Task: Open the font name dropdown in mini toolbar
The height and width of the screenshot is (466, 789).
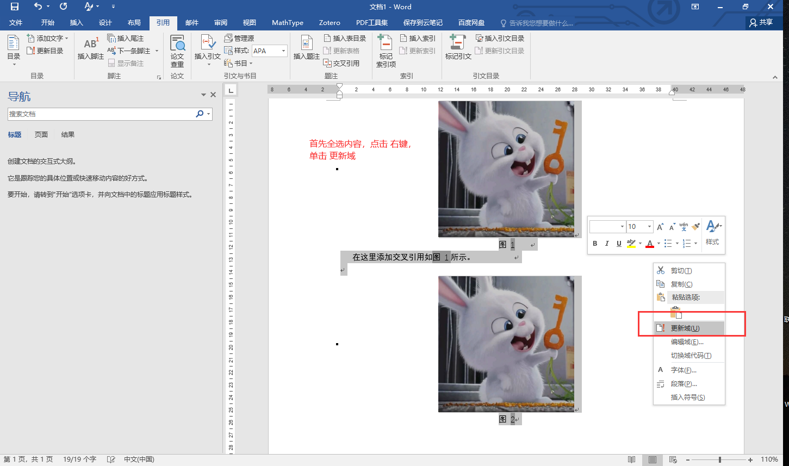Action: [622, 226]
